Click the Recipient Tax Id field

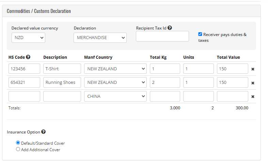(x=162, y=36)
